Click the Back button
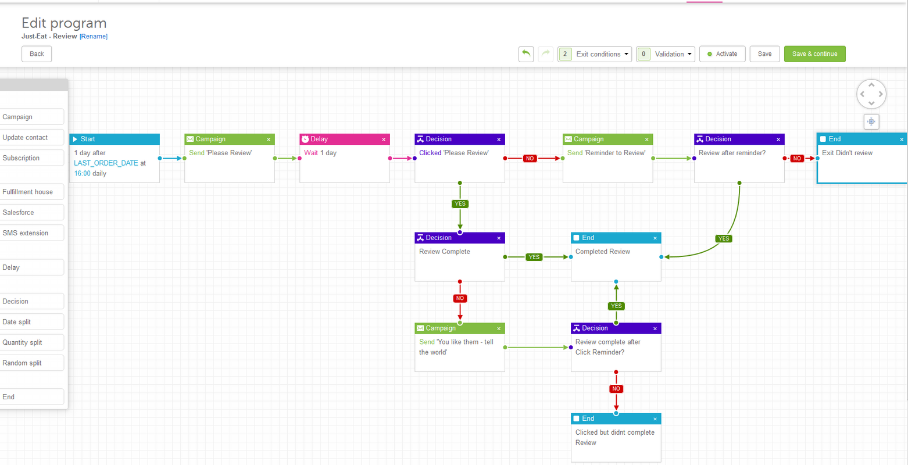The width and height of the screenshot is (908, 465). [36, 53]
